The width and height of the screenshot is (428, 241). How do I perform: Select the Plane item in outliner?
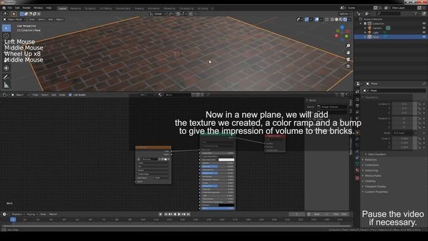pyautogui.click(x=376, y=37)
